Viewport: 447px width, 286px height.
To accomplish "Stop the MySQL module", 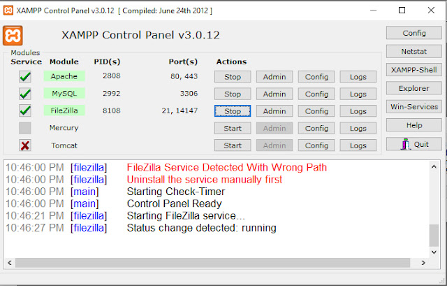I will click(233, 94).
